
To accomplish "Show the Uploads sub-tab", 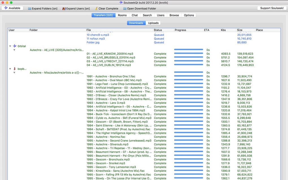I will [x=153, y=23].
